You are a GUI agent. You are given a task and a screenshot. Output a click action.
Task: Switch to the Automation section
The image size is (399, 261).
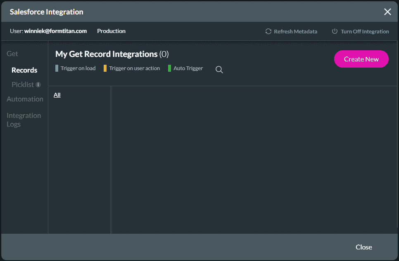[x=25, y=99]
